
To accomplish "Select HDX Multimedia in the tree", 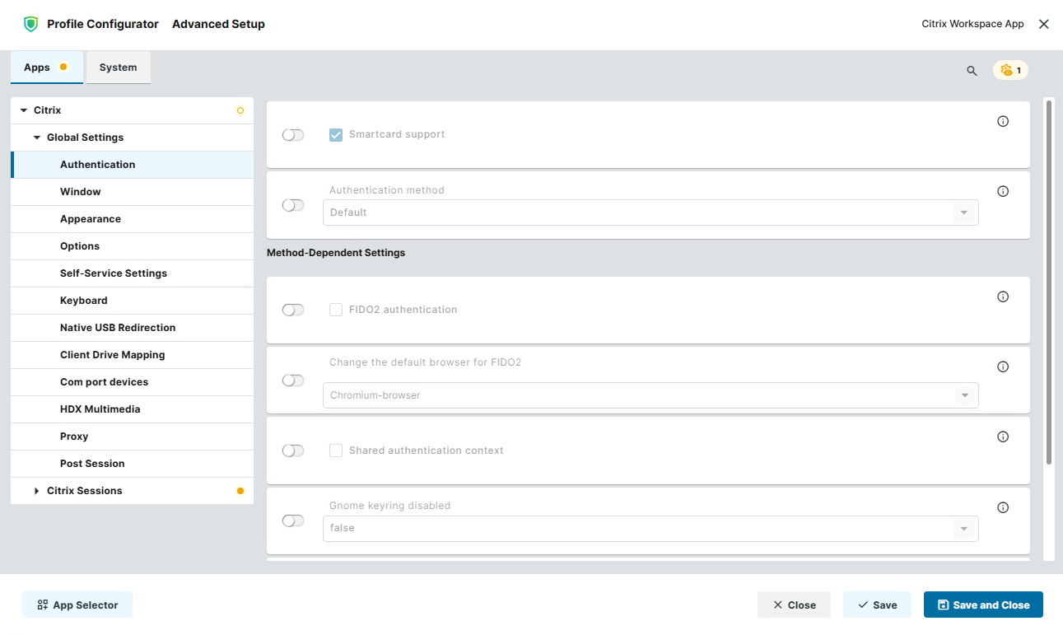I will click(132, 409).
